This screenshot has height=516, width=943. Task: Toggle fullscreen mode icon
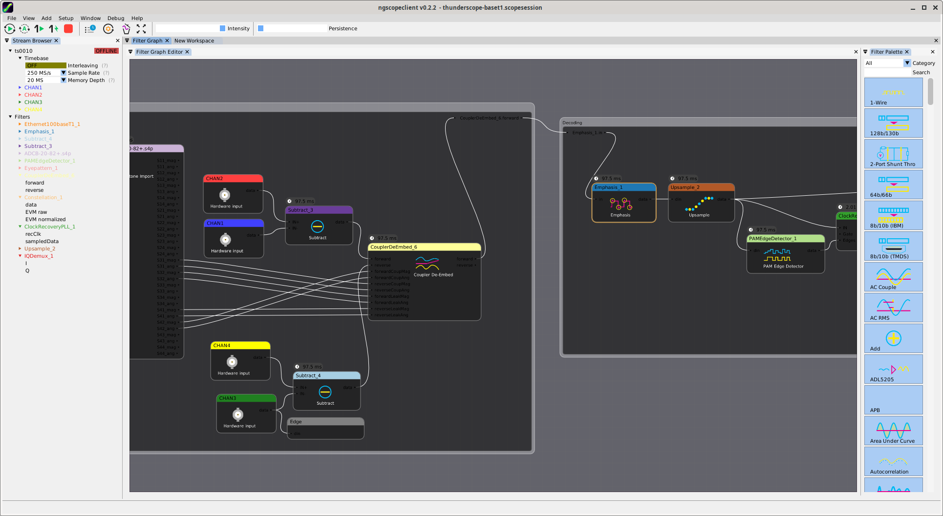click(x=141, y=29)
